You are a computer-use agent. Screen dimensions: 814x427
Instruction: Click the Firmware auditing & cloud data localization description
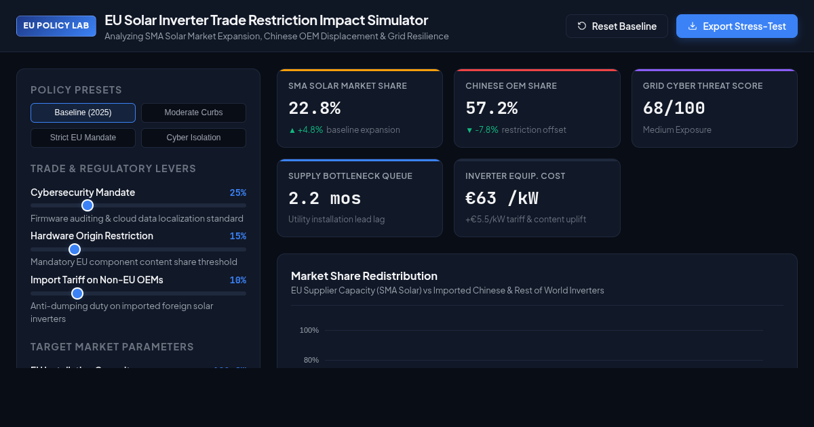point(137,218)
